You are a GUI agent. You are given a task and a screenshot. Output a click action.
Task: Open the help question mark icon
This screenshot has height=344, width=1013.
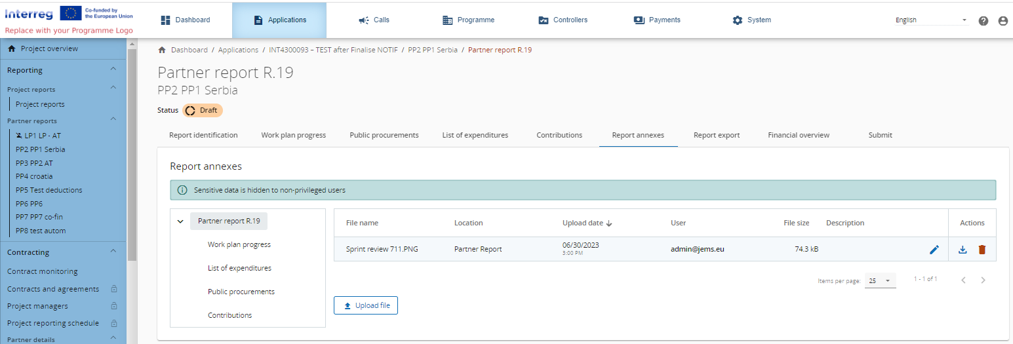(x=983, y=20)
